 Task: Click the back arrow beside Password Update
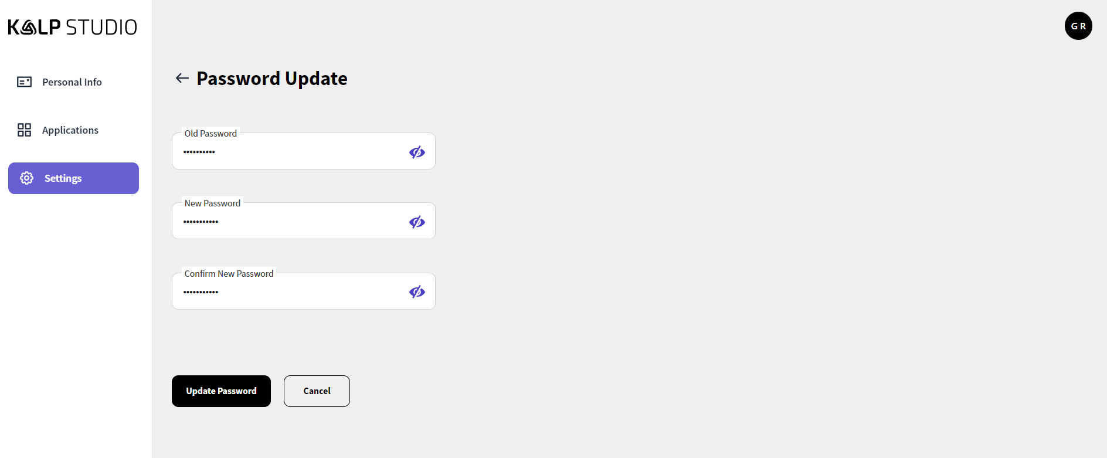pyautogui.click(x=182, y=78)
